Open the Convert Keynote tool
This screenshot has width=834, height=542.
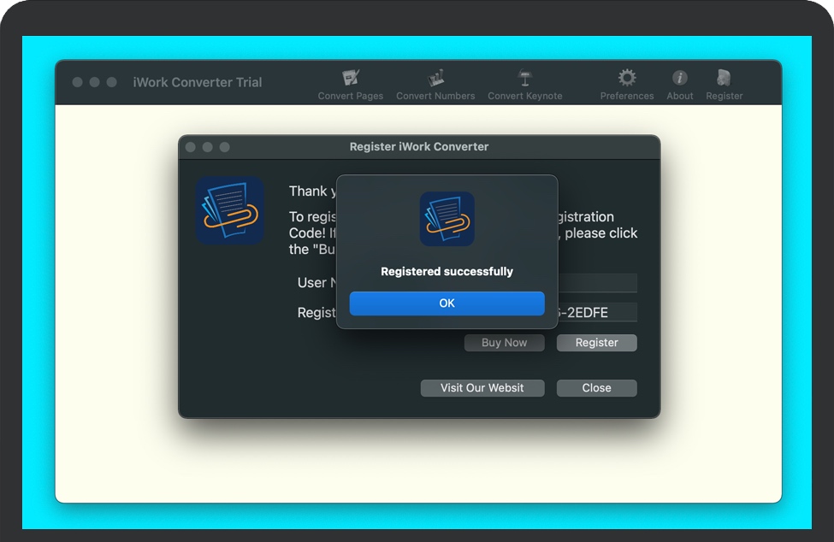525,85
